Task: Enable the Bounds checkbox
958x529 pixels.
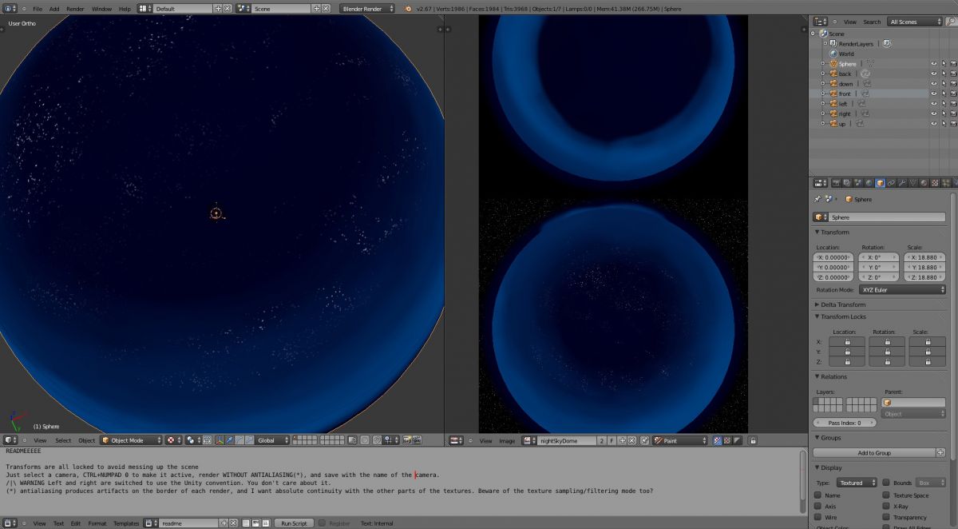Action: coord(887,483)
